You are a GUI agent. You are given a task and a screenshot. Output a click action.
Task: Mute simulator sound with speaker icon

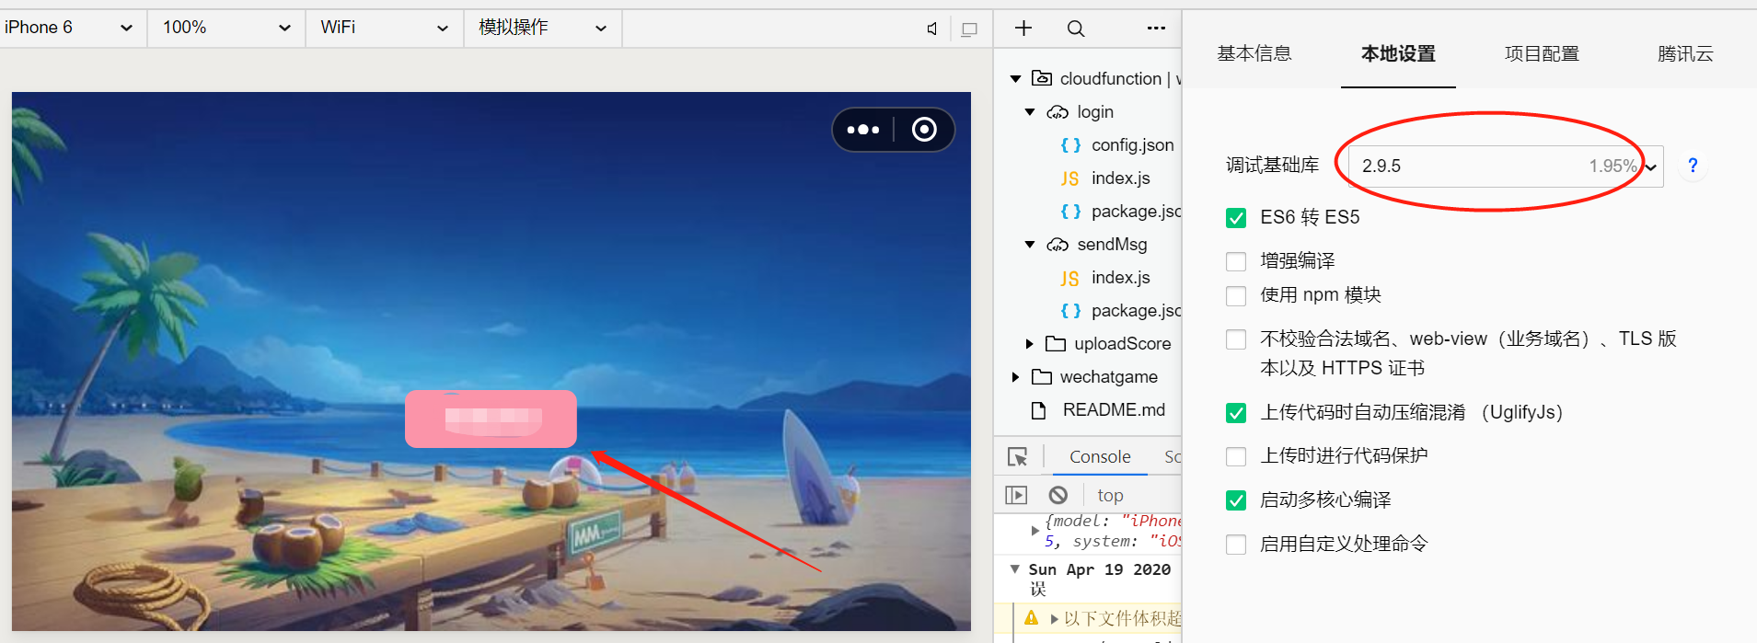[932, 29]
